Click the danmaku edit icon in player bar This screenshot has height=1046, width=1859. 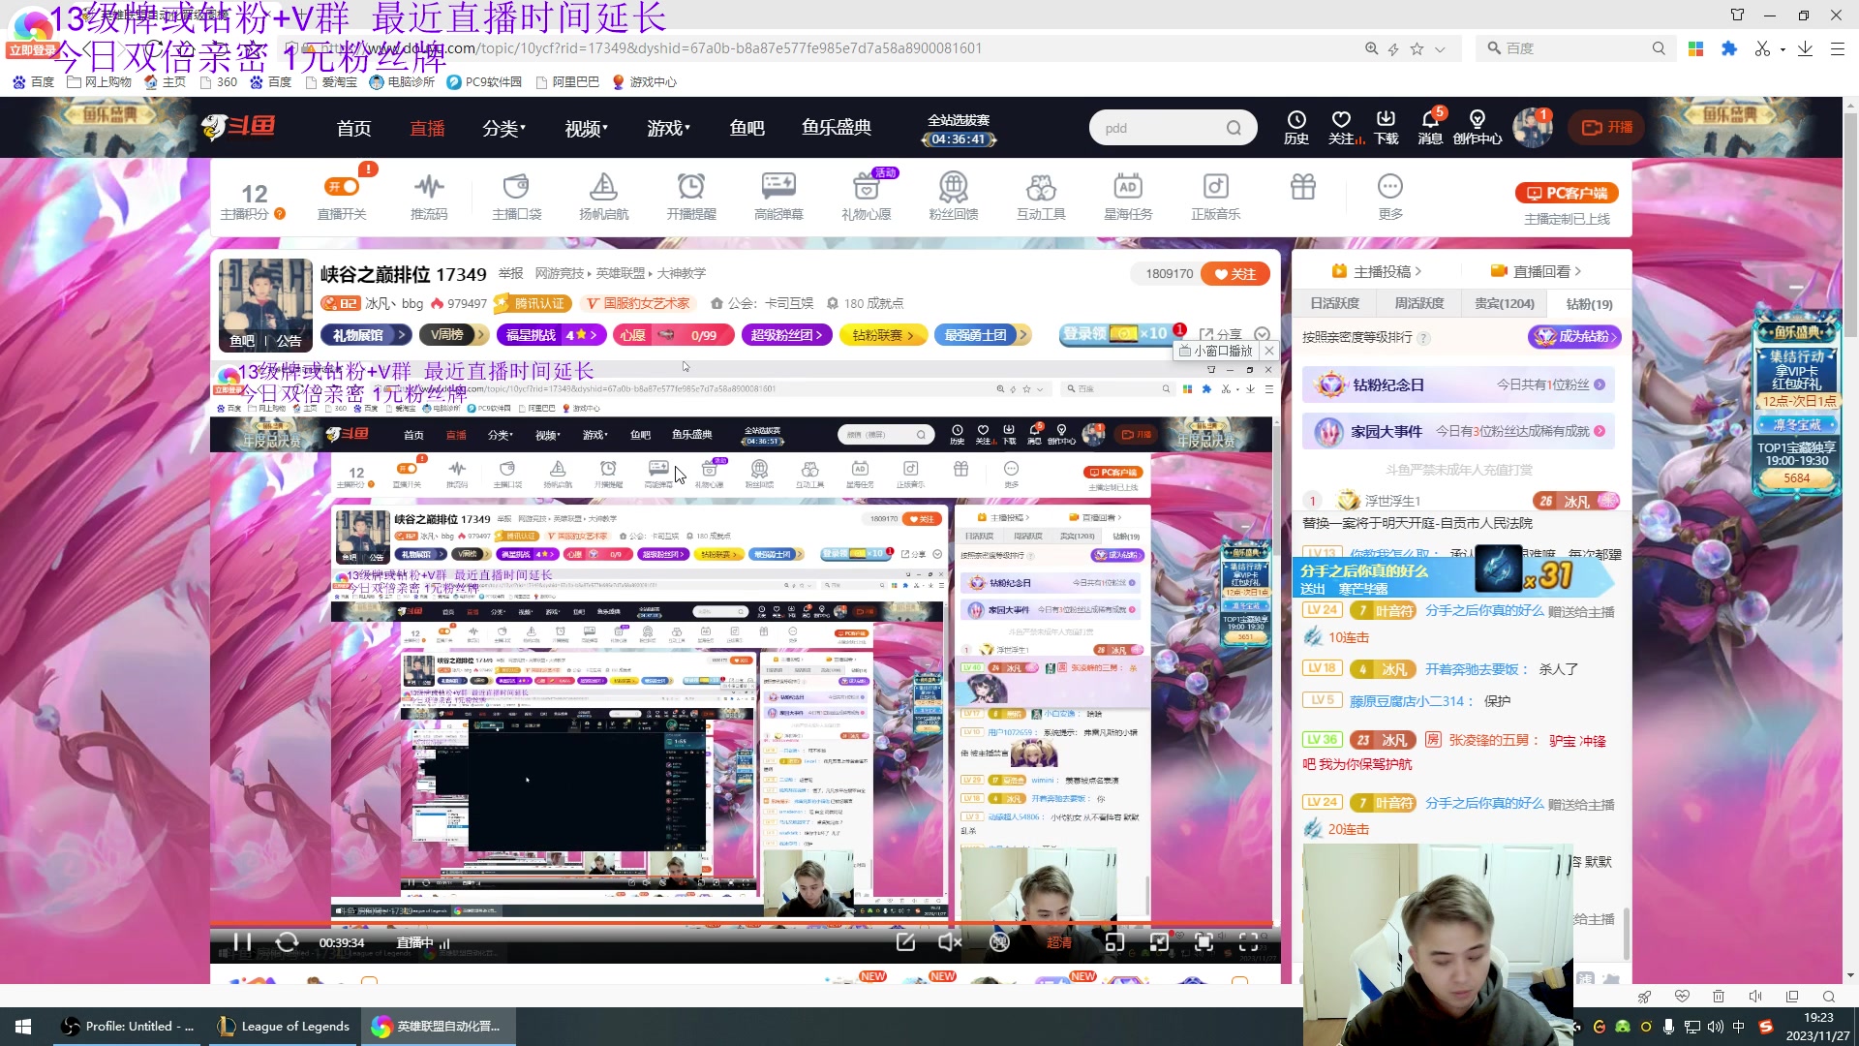905,942
